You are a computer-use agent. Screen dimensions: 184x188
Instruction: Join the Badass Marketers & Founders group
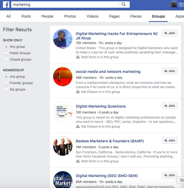(x=170, y=140)
